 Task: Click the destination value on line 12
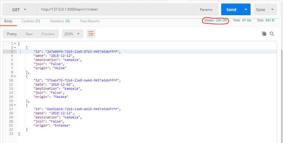pos(71,88)
